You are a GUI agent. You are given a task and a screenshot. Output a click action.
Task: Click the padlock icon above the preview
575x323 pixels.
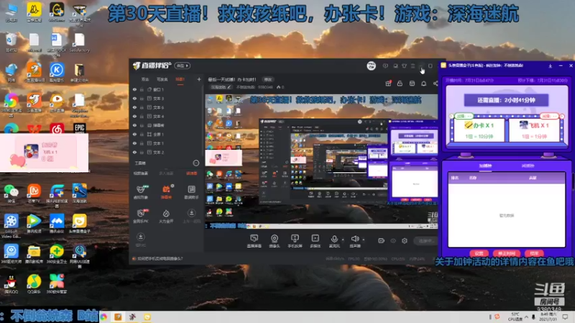coord(400,83)
